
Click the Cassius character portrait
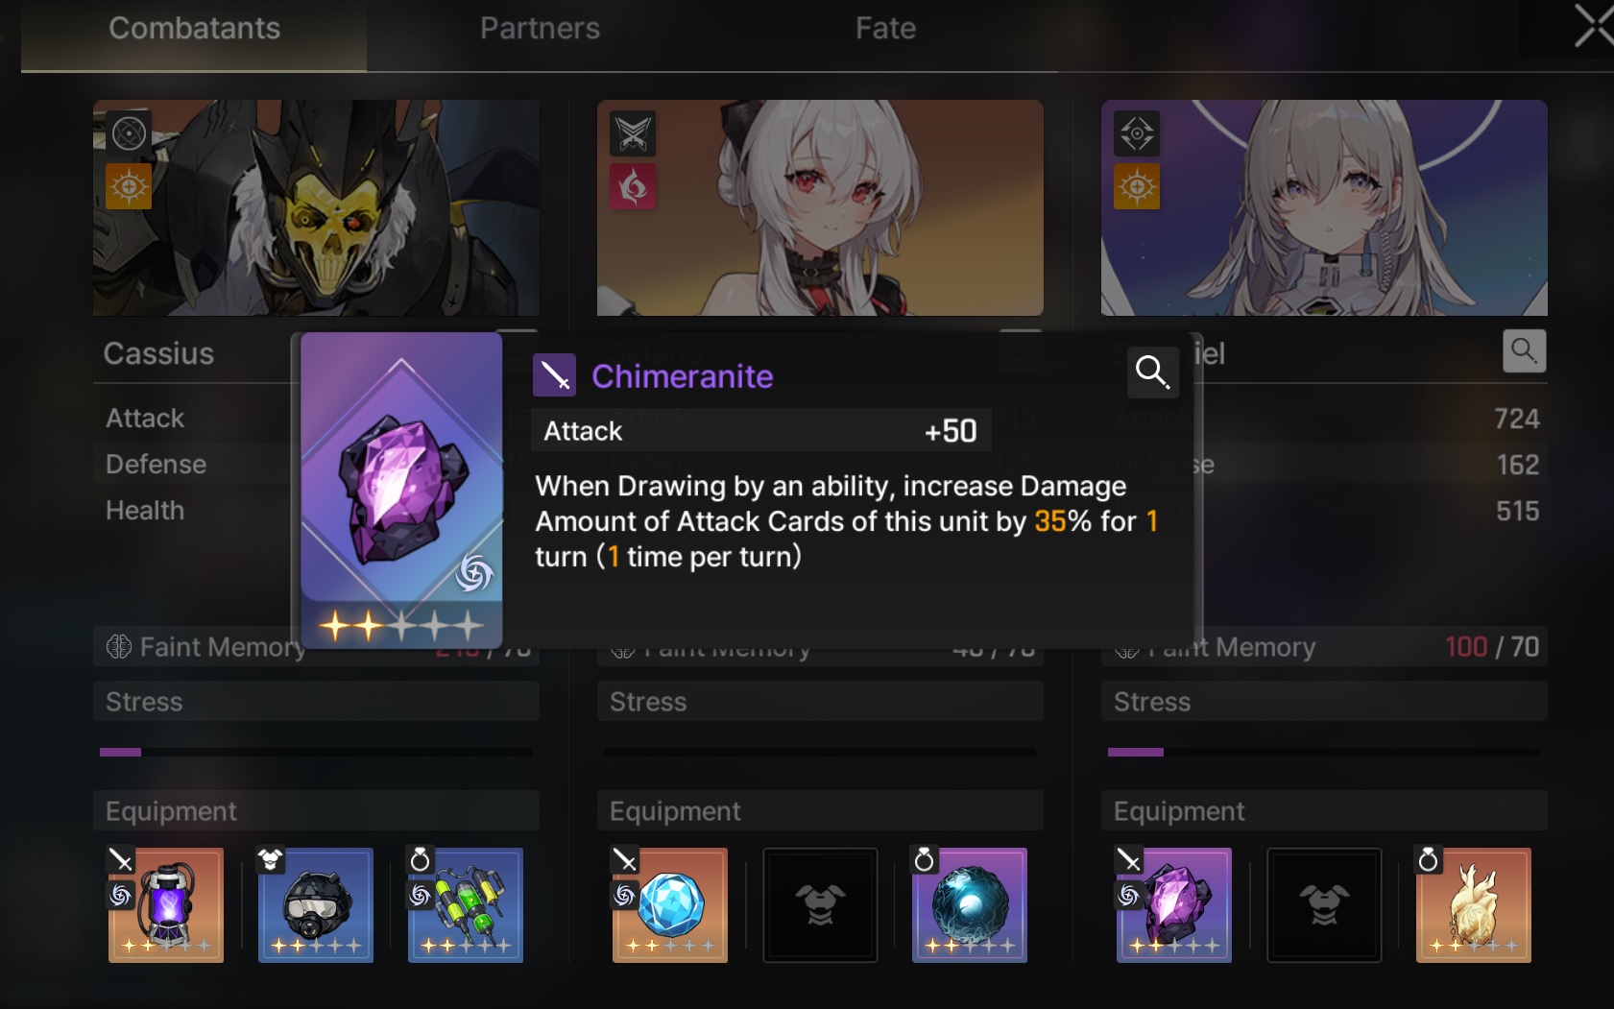tap(316, 207)
